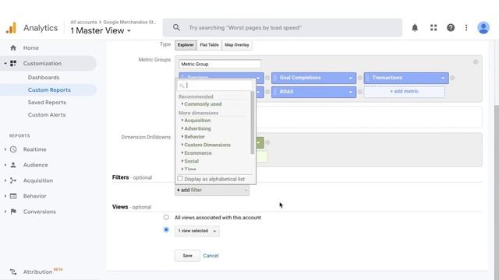Open Custom Reports in sidebar
The width and height of the screenshot is (499, 280).
(49, 90)
